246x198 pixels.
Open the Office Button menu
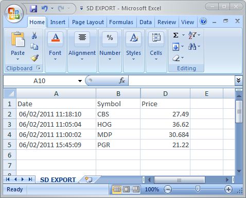pos(14,14)
